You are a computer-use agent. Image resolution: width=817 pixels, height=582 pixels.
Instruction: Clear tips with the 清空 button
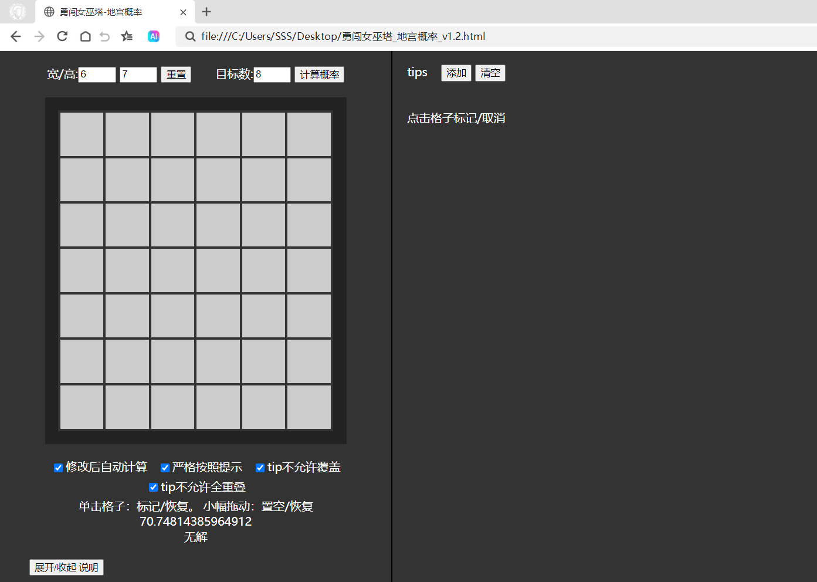pyautogui.click(x=490, y=73)
